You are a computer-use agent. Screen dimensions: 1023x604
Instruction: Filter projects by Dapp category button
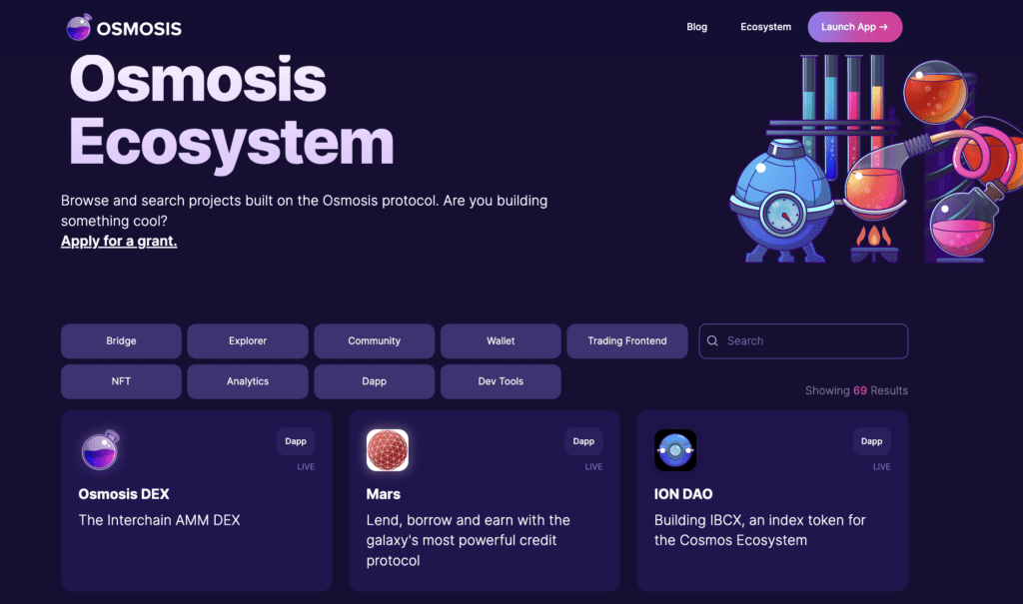(x=374, y=381)
